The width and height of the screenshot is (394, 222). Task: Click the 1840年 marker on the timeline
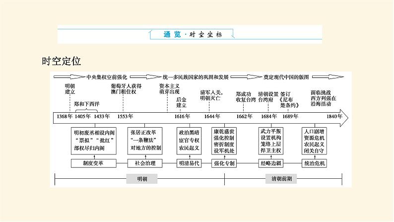pyautogui.click(x=334, y=116)
